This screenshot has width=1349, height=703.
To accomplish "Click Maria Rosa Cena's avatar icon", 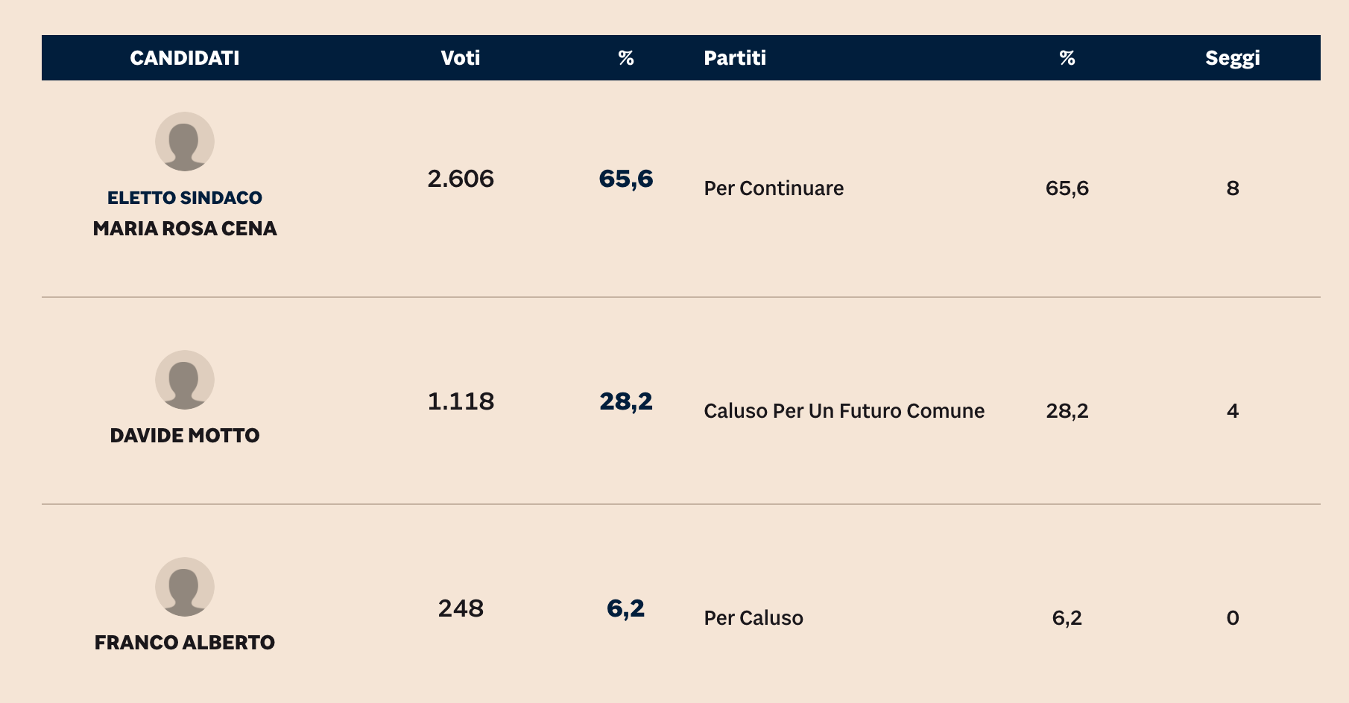I will tap(185, 141).
